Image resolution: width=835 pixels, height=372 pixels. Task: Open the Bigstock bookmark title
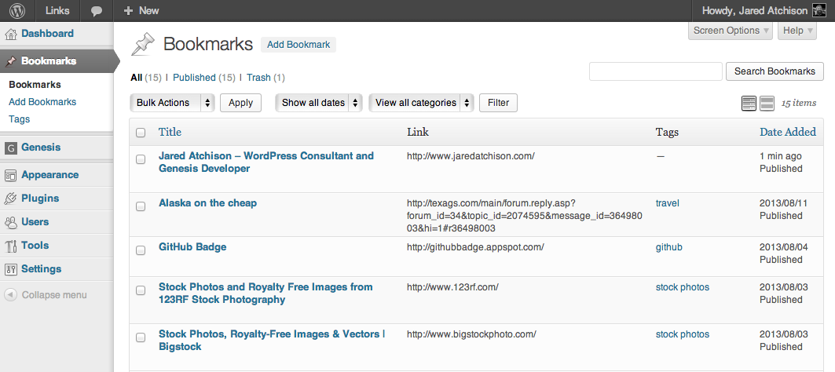click(x=272, y=341)
